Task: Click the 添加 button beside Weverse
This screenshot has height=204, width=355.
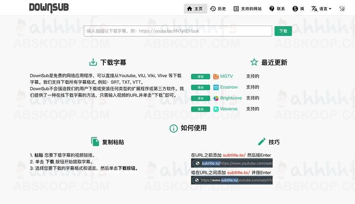Action: point(200,109)
